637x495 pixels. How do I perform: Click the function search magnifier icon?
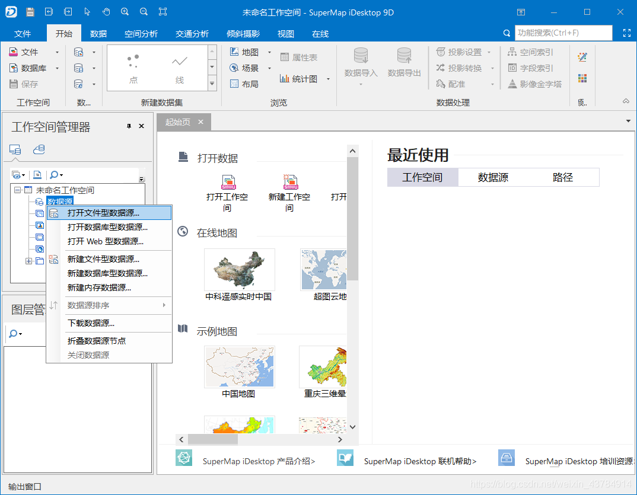point(506,33)
